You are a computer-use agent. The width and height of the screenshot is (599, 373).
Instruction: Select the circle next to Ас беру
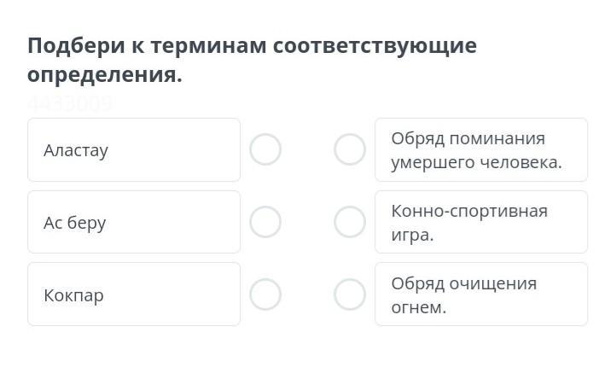[x=265, y=222]
